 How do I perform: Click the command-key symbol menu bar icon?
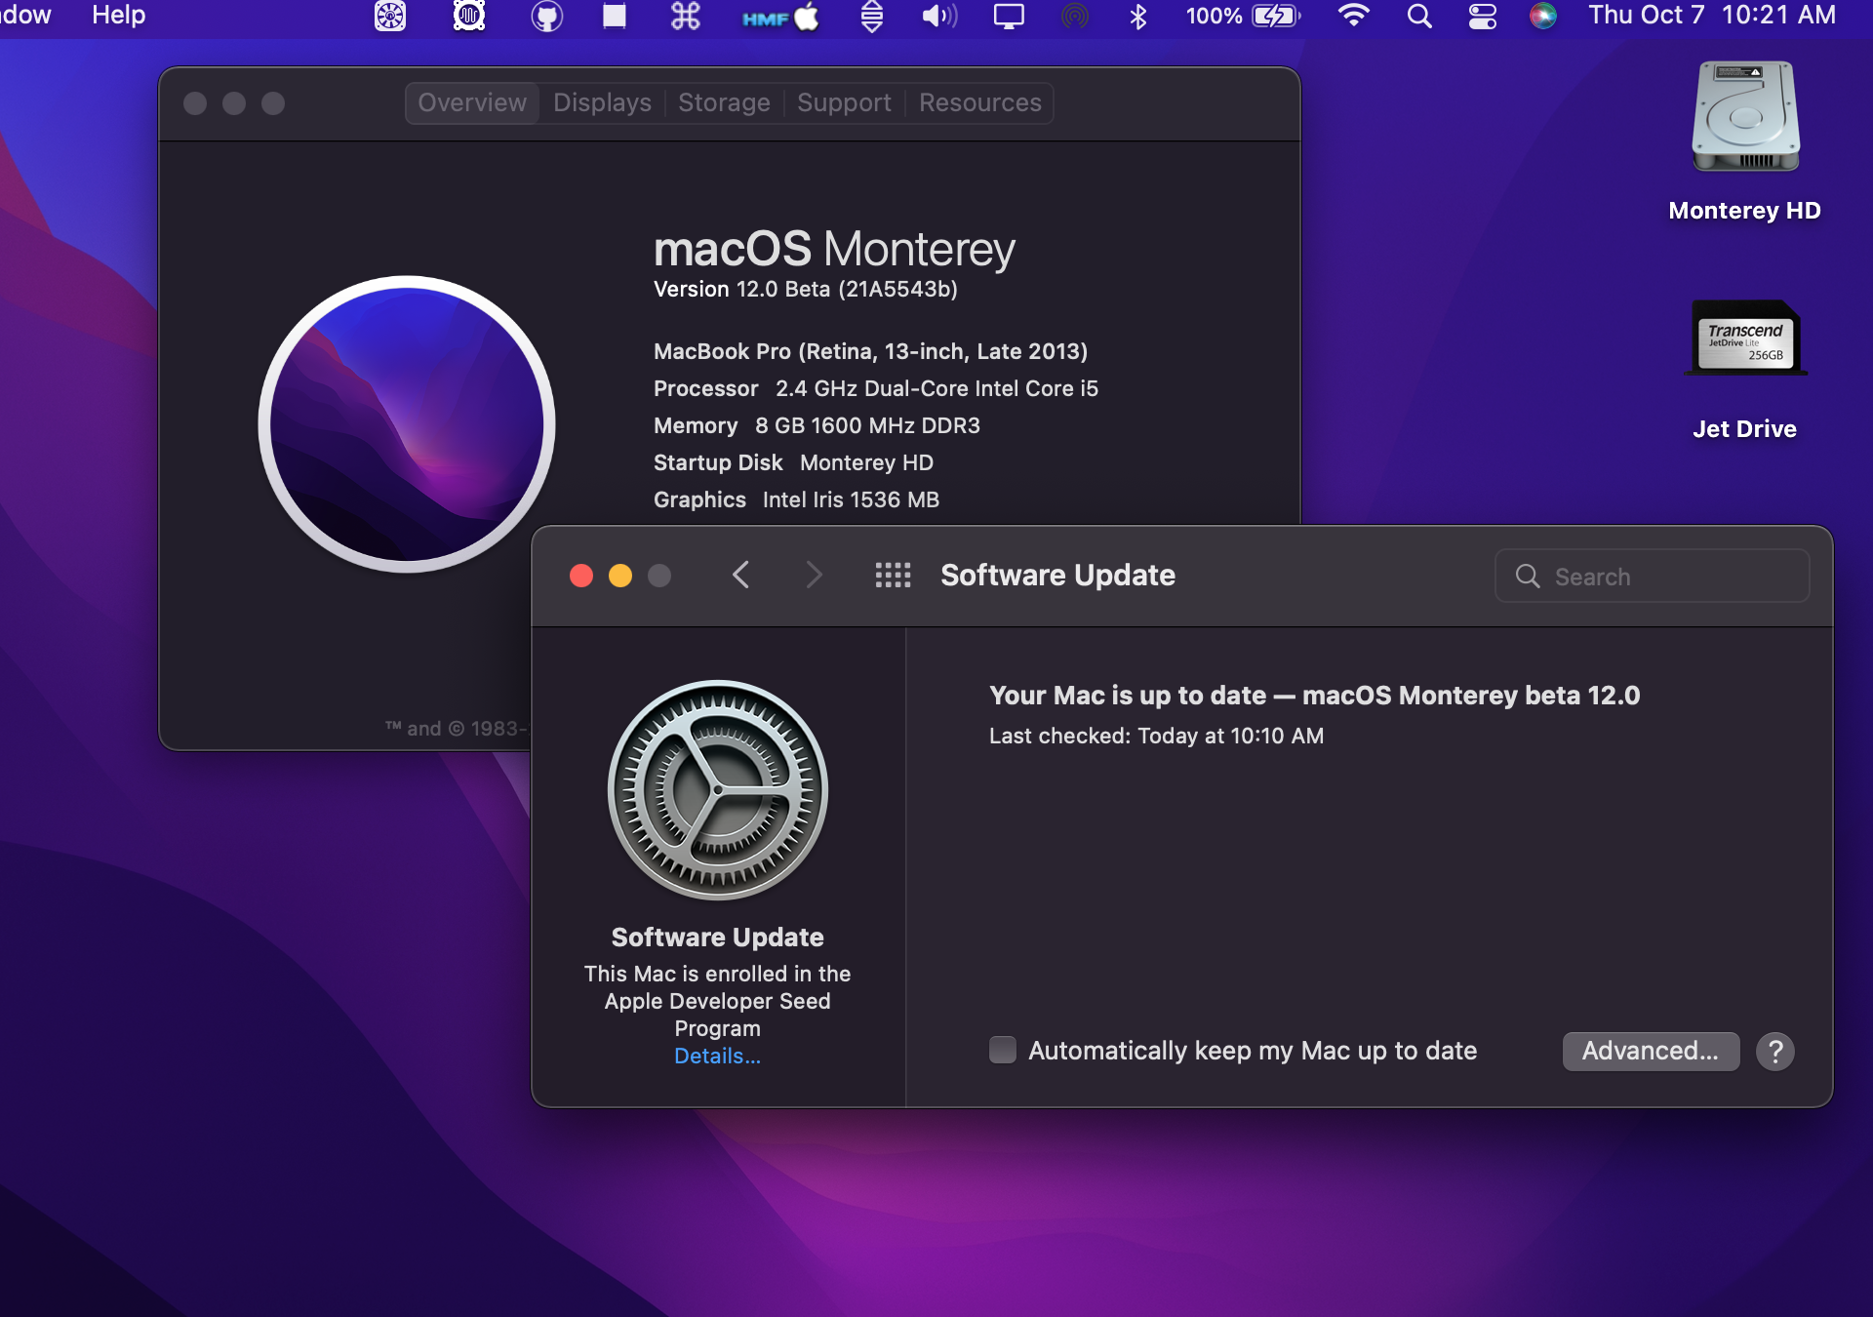pos(686,16)
